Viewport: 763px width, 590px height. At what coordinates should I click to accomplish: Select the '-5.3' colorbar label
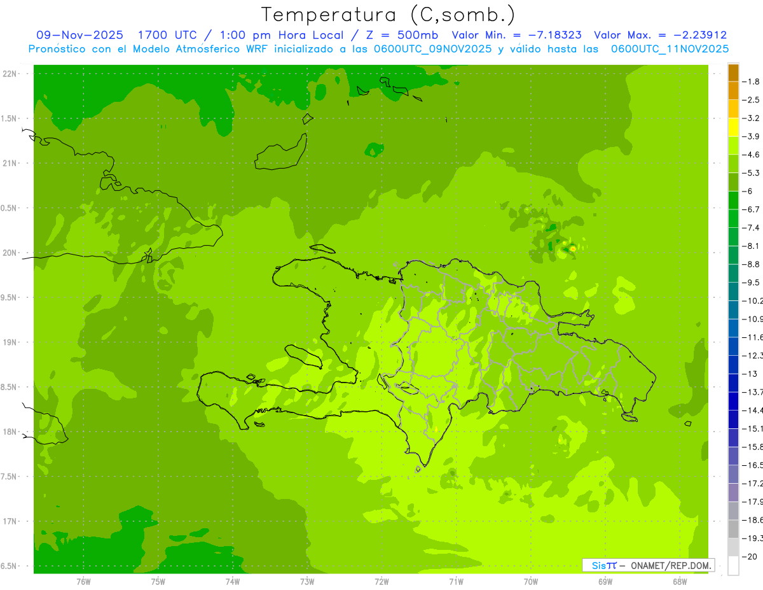751,173
